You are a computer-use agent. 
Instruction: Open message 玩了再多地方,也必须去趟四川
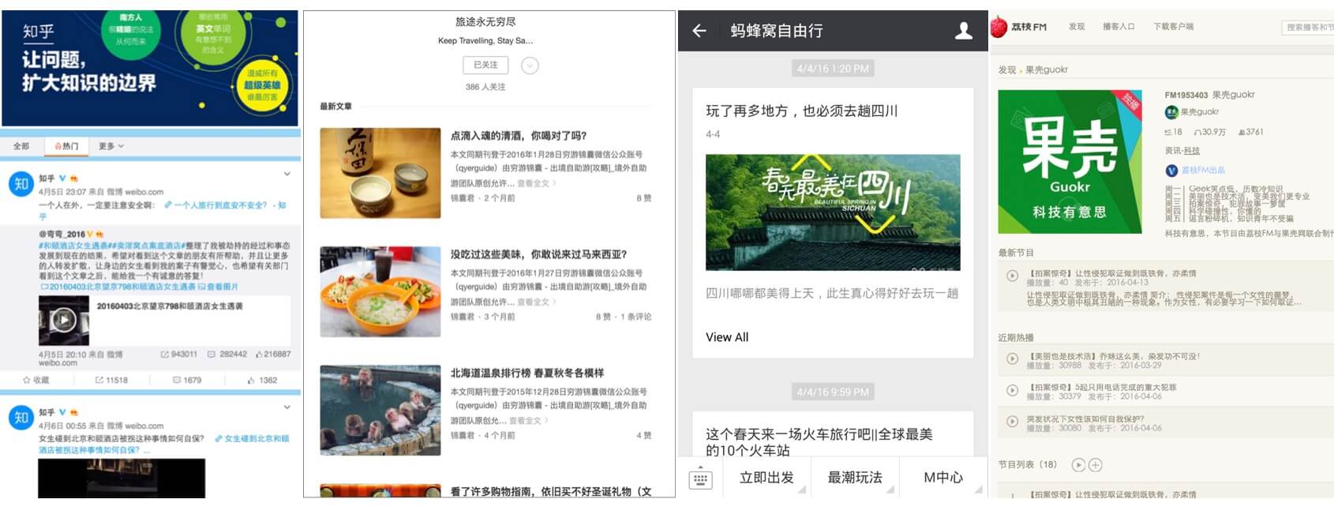[x=801, y=111]
